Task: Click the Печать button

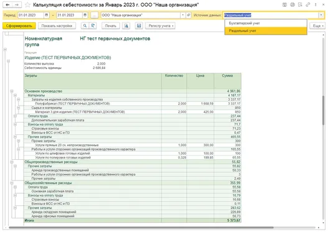Action: (x=111, y=26)
